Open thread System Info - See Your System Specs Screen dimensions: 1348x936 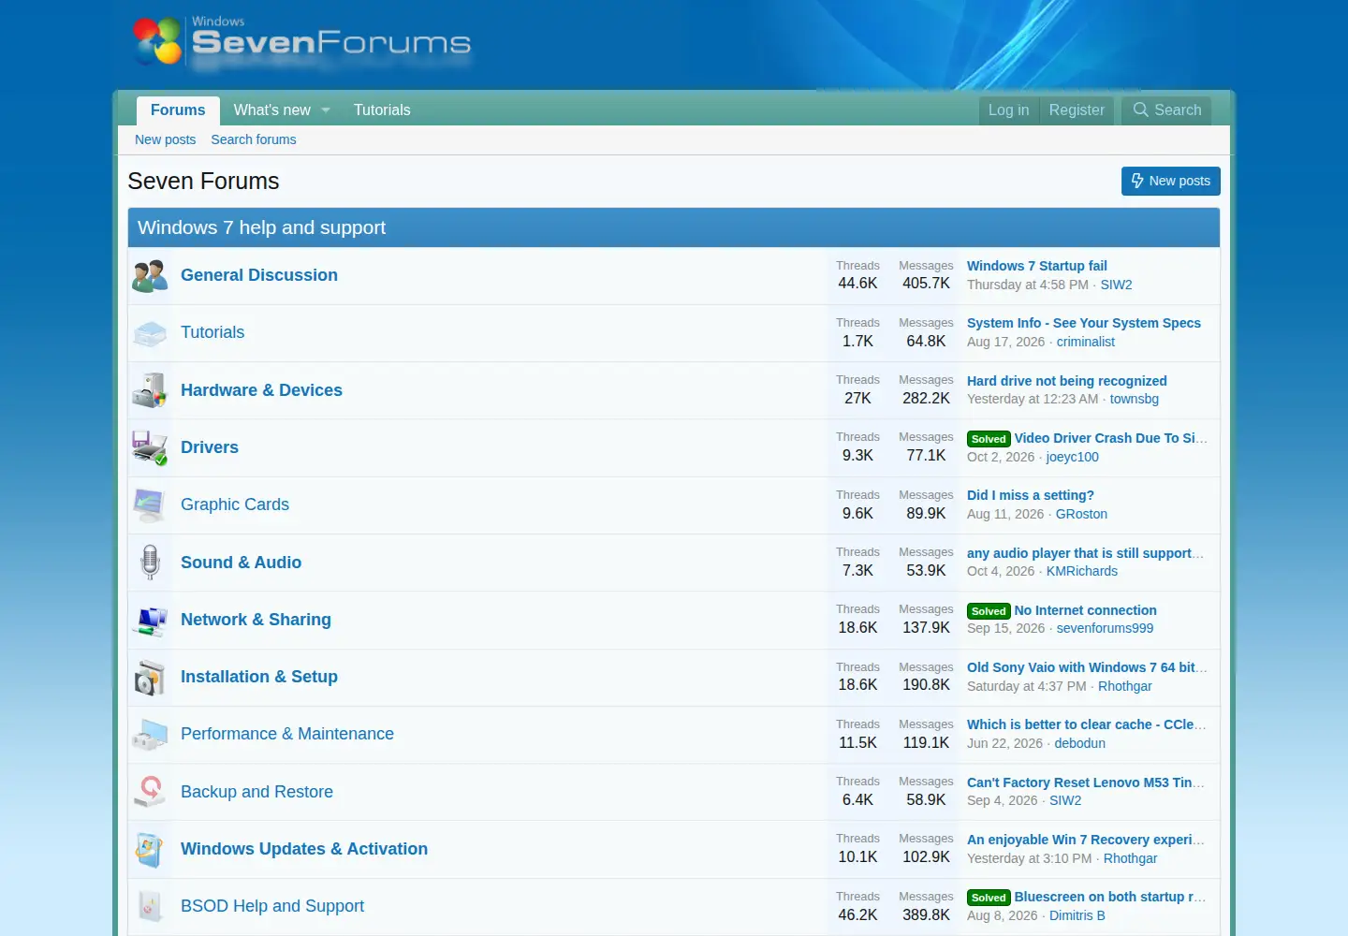click(x=1084, y=323)
